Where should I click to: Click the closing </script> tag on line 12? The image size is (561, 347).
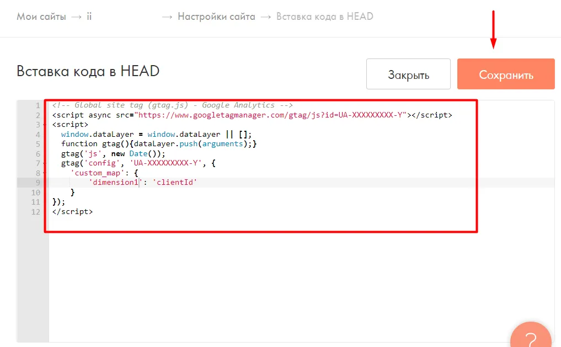(72, 212)
